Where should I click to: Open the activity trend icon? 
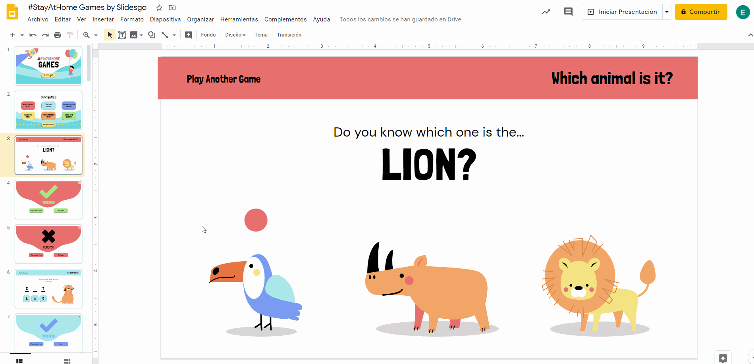coord(546,12)
